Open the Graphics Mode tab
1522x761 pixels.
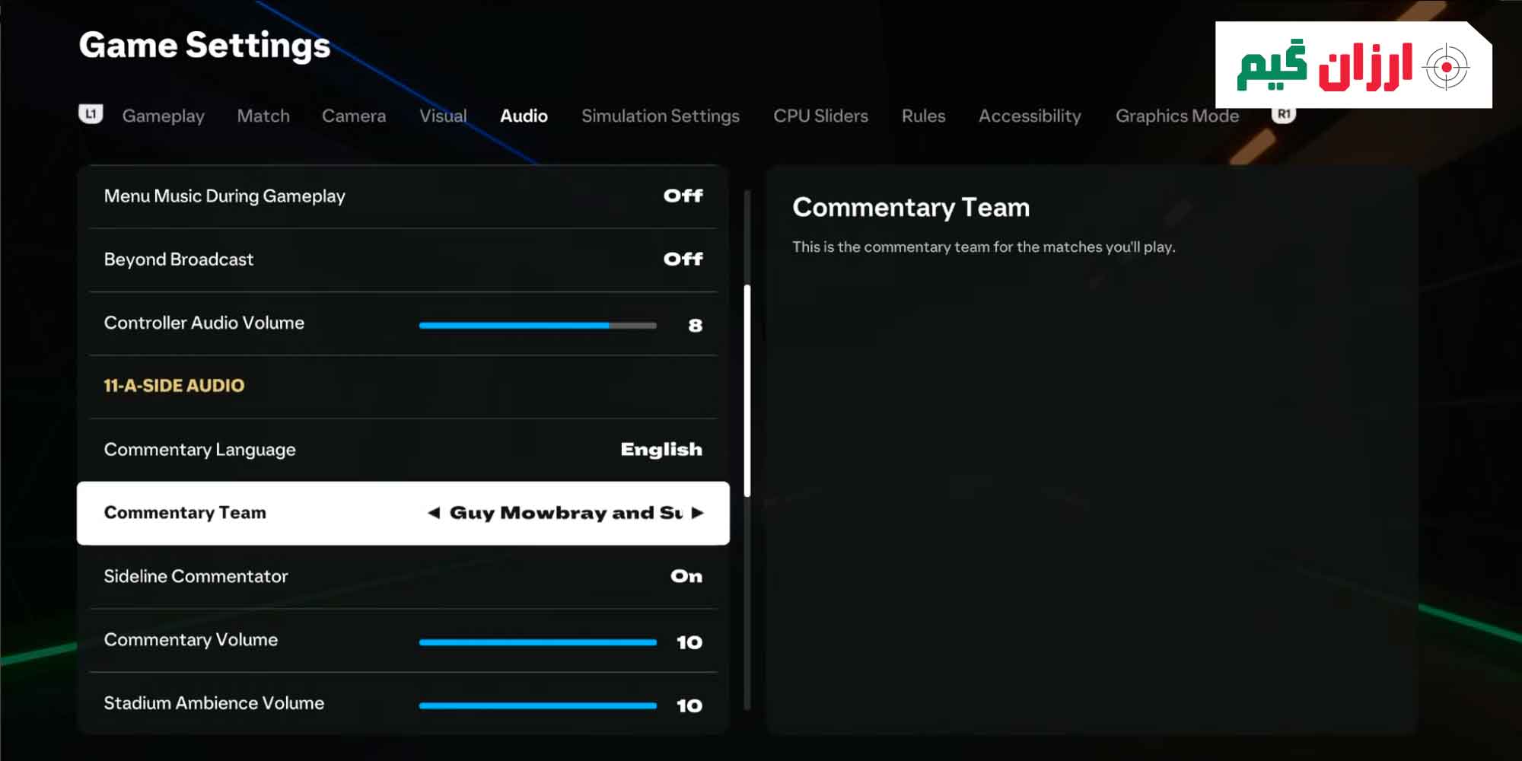click(1177, 116)
